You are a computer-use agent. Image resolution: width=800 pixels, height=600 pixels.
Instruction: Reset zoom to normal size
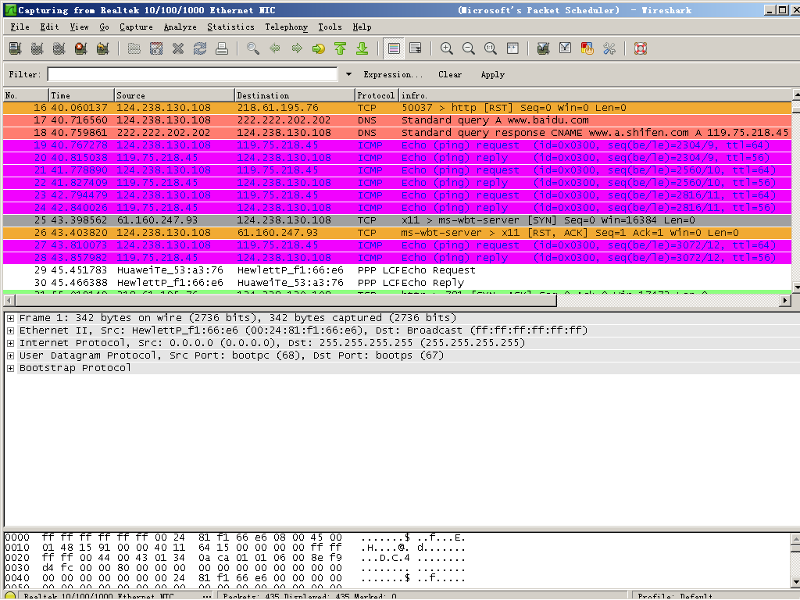pyautogui.click(x=491, y=48)
